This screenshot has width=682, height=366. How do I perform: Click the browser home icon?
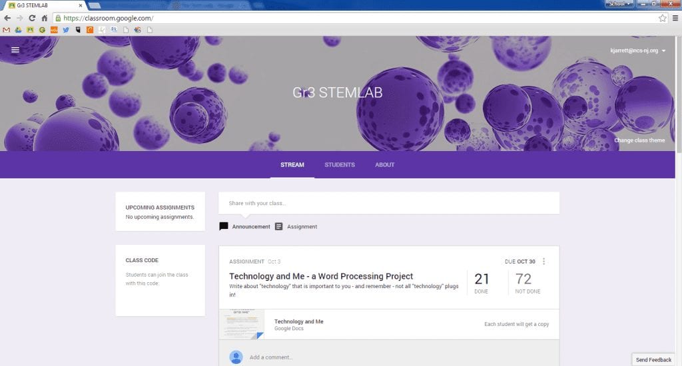44,18
